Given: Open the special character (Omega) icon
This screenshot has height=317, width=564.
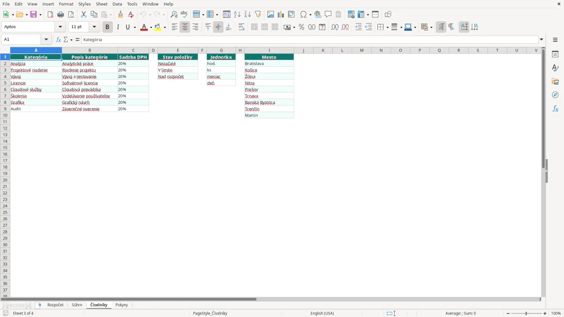Looking at the screenshot, I should 303,15.
